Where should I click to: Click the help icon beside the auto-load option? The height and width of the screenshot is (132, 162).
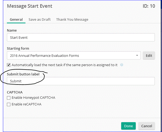(x=122, y=65)
